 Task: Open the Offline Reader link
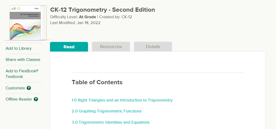(19, 99)
